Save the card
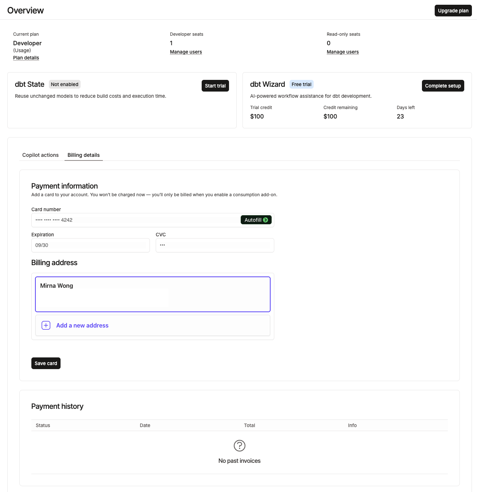This screenshot has width=477, height=492. tap(46, 363)
